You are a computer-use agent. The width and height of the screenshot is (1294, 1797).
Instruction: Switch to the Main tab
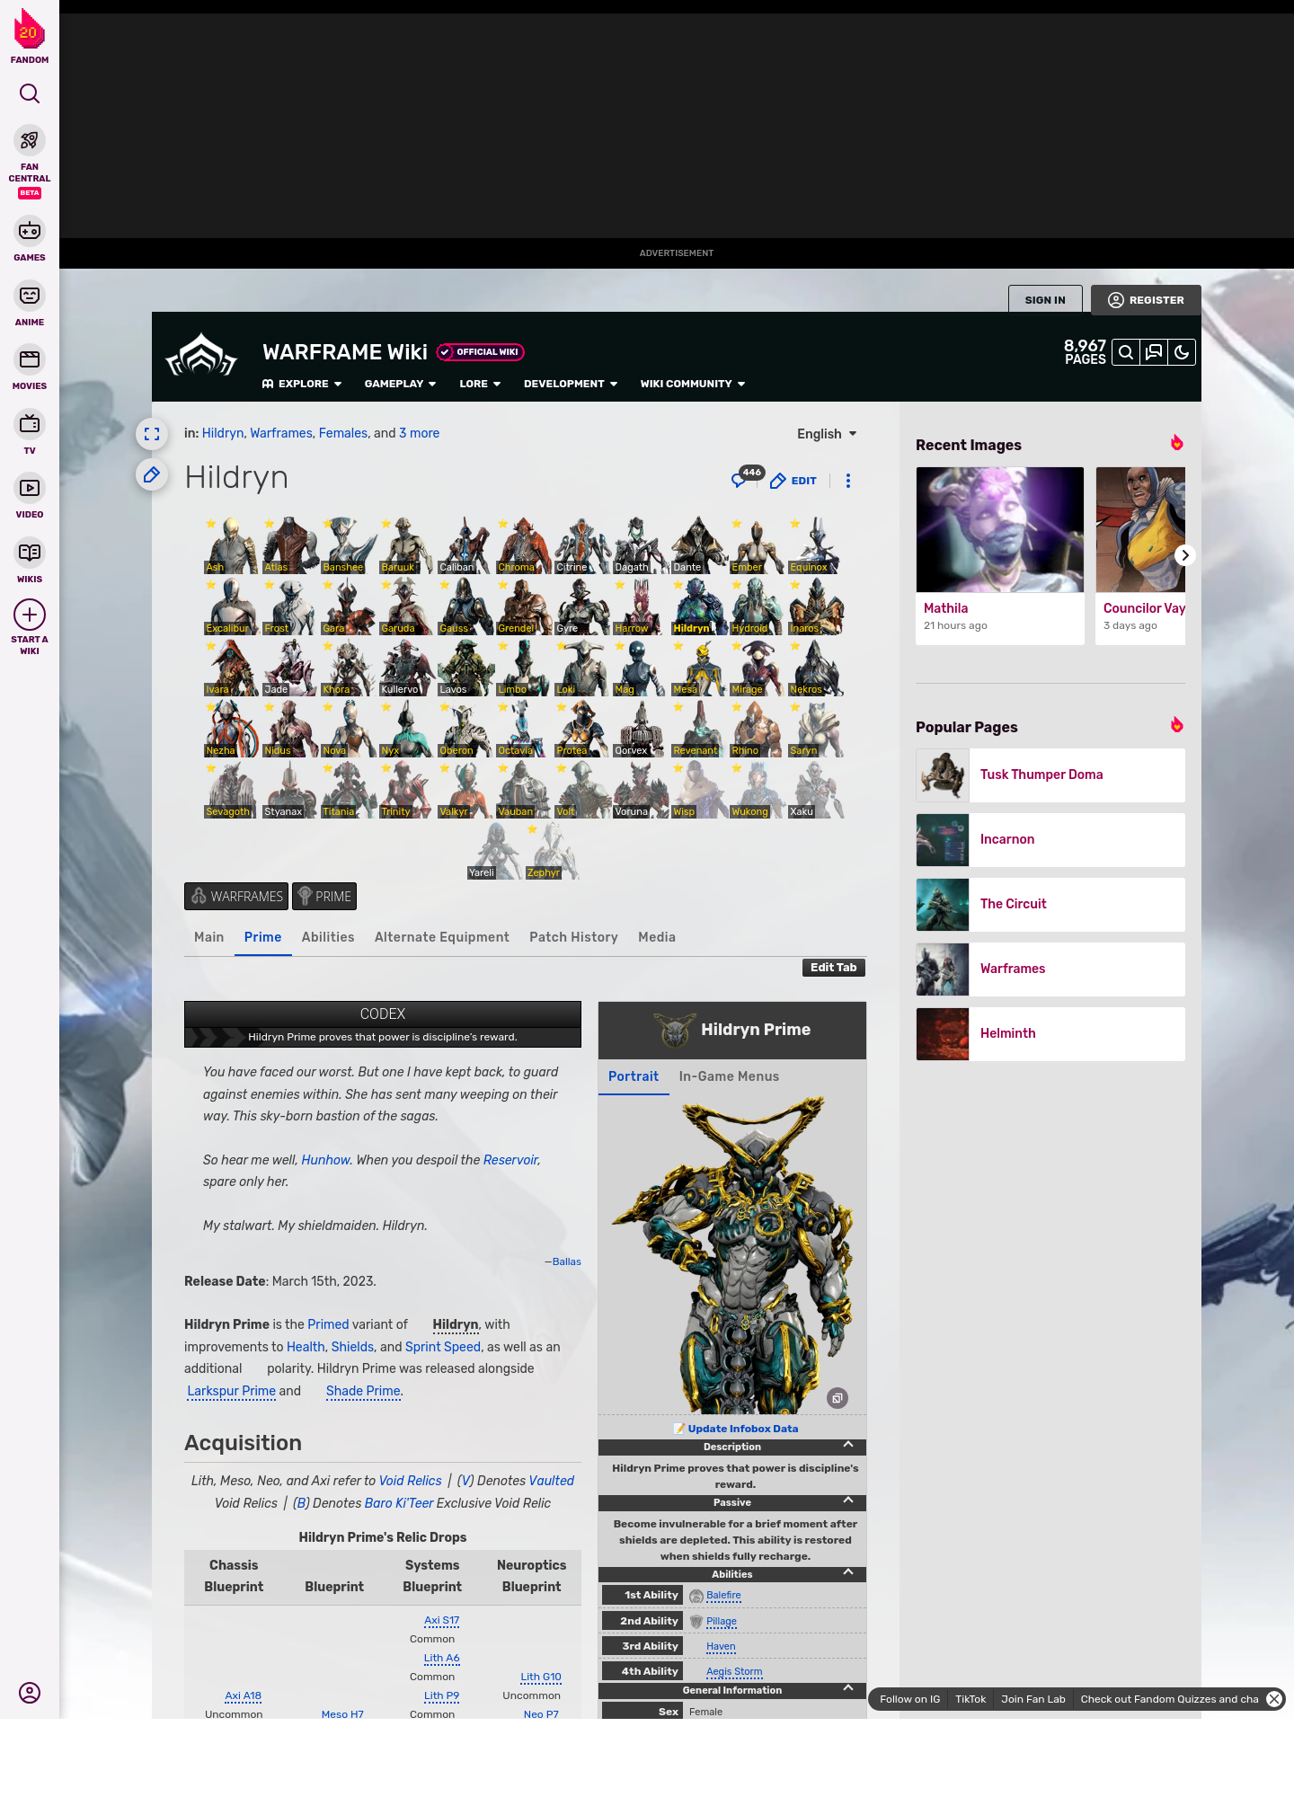(x=209, y=937)
